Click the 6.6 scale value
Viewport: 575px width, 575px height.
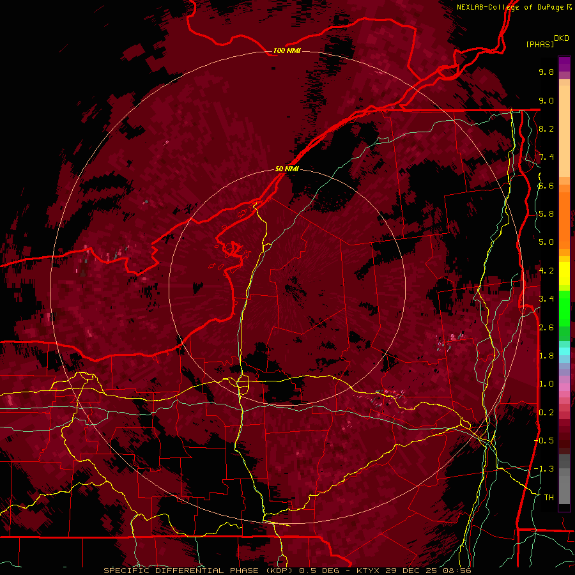pos(546,185)
